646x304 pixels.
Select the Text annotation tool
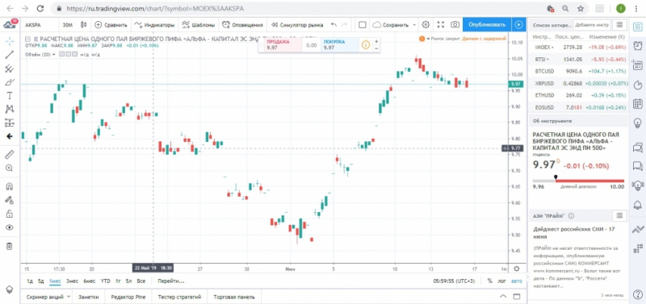[x=10, y=95]
